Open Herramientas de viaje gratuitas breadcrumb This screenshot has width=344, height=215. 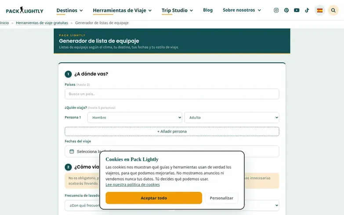tap(42, 23)
